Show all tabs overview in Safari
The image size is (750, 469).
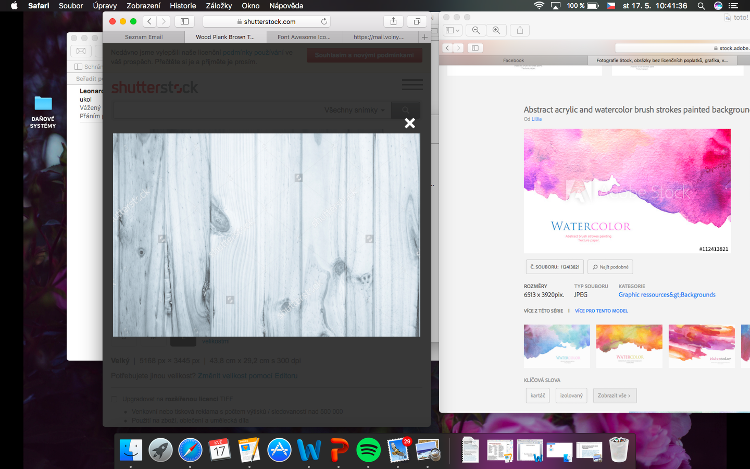click(417, 21)
